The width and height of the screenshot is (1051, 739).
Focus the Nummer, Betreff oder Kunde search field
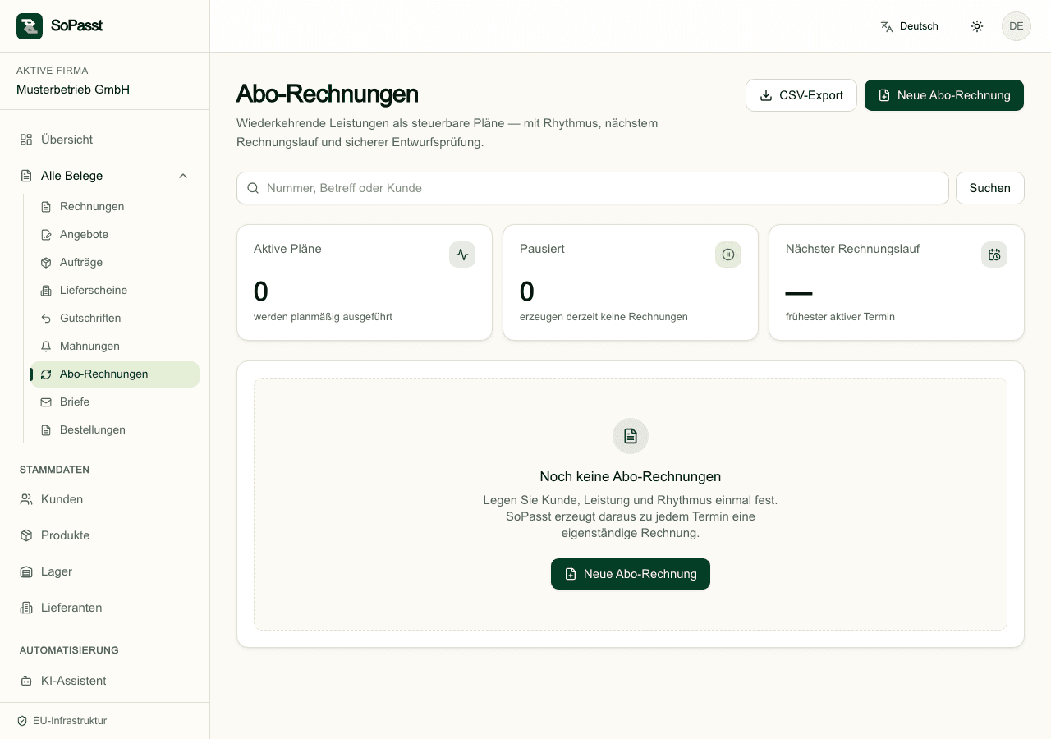(593, 188)
